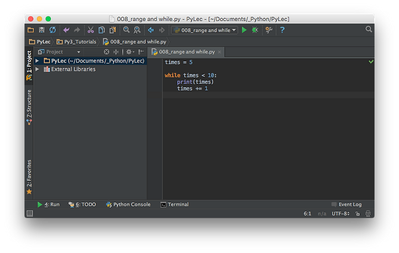The image size is (399, 253).
Task: Open the 2: Favorites side tab
Action: [29, 177]
